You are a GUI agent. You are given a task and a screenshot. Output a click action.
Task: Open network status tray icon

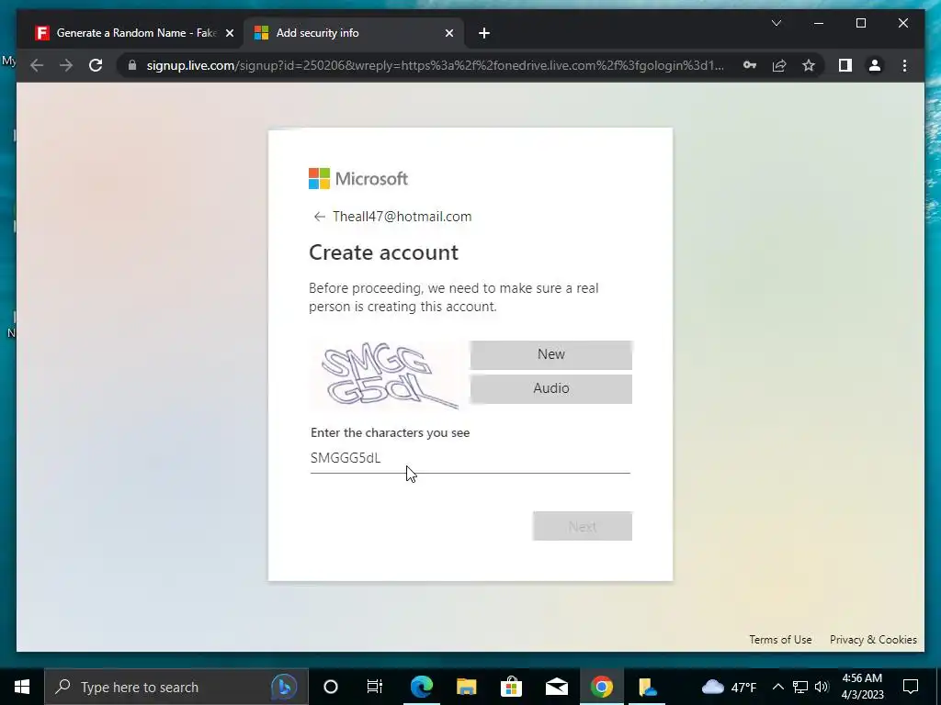(800, 687)
